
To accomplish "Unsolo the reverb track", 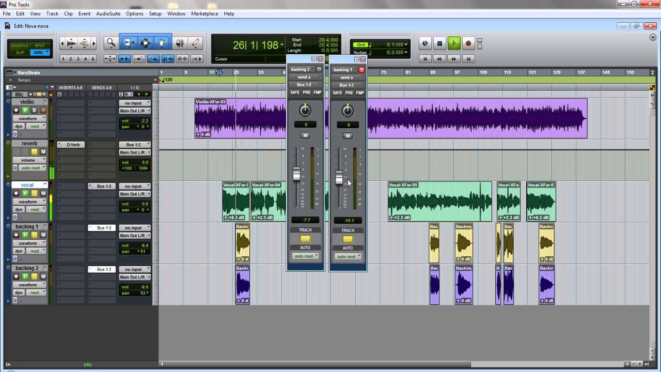I will tap(34, 151).
